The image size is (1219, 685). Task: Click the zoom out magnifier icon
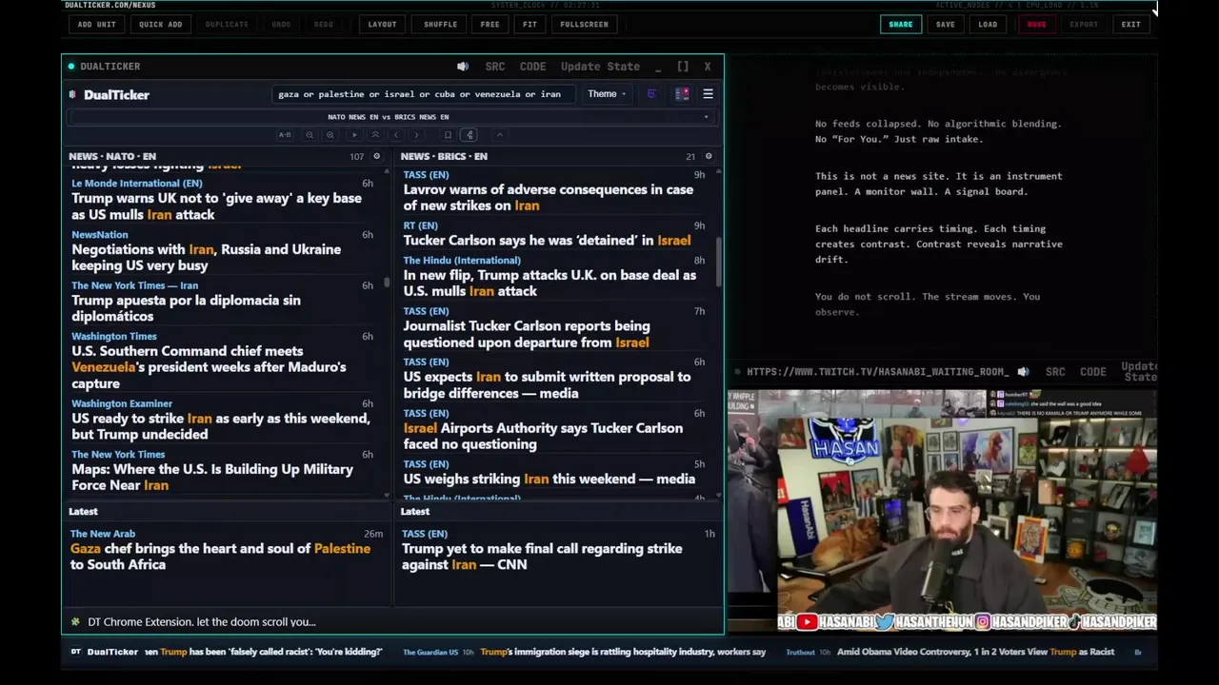310,135
